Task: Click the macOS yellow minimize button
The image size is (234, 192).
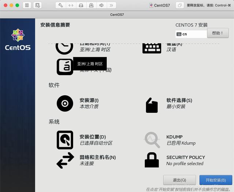Action: click(x=11, y=5)
